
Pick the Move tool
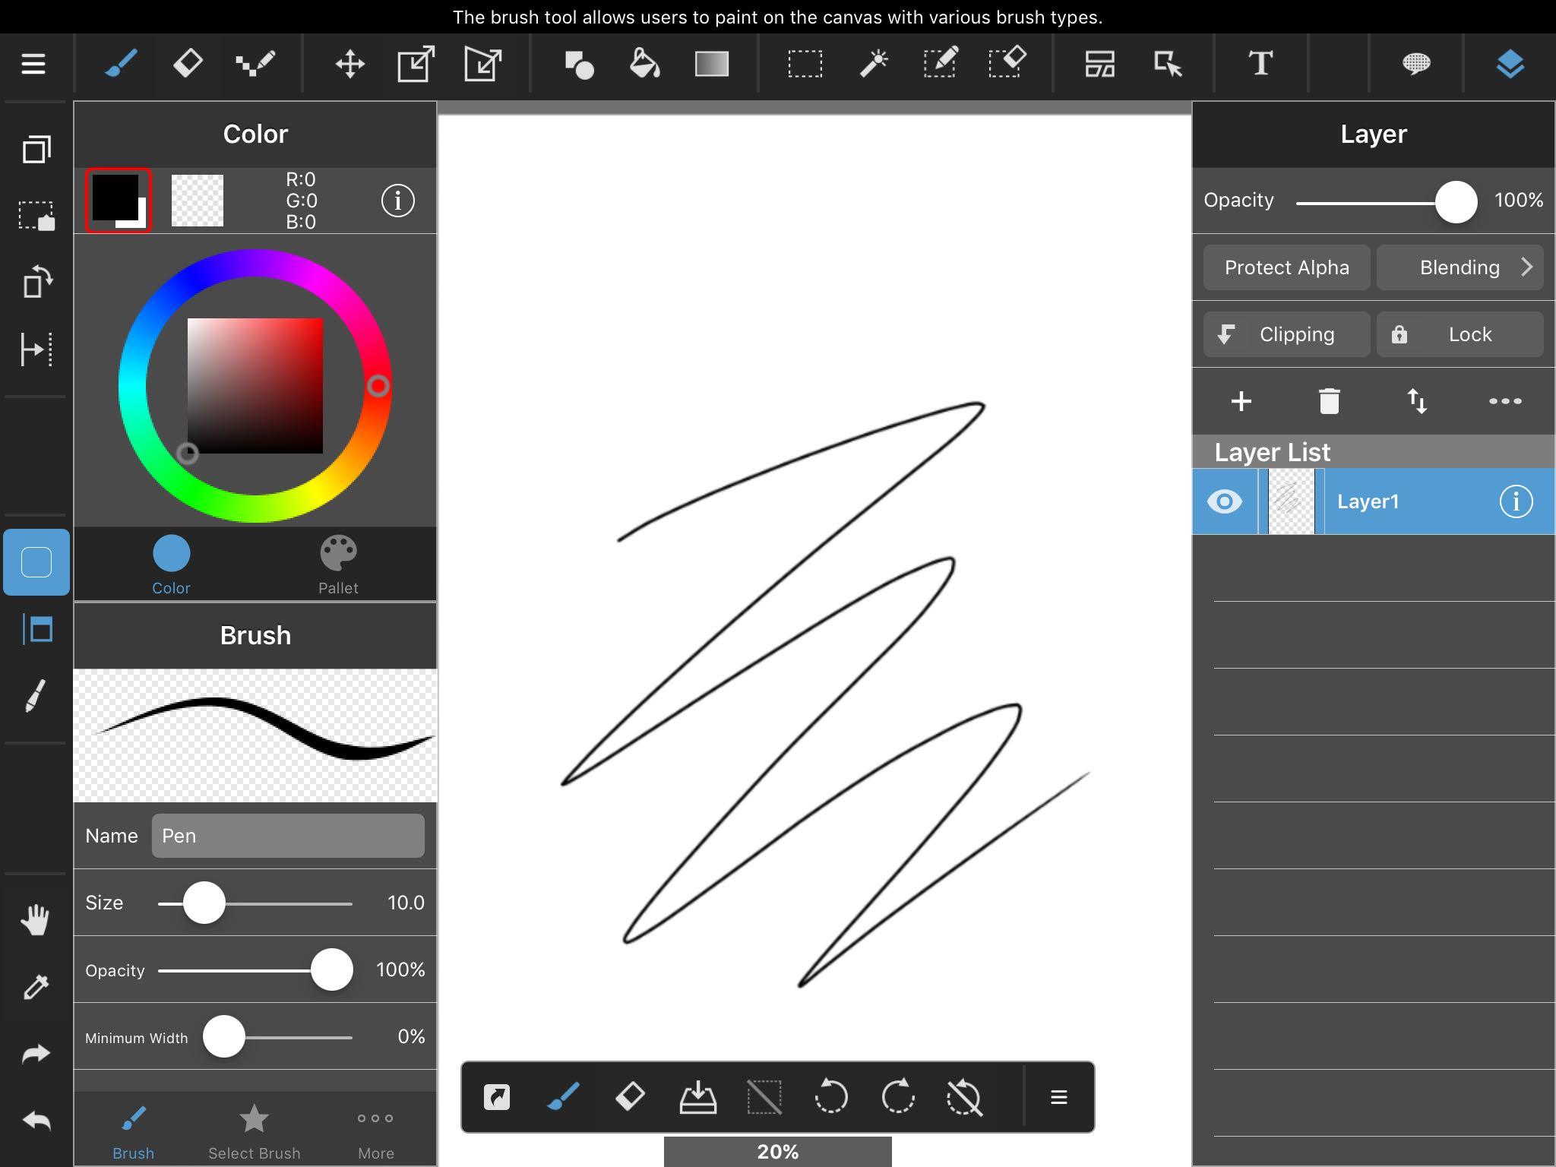tap(349, 63)
